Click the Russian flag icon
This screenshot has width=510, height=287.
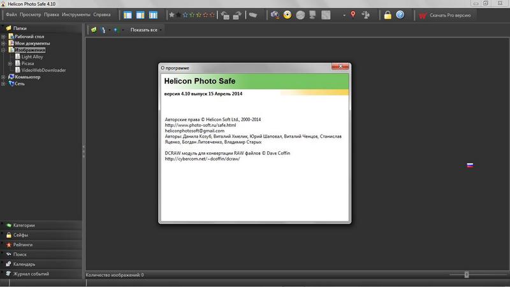coord(470,165)
